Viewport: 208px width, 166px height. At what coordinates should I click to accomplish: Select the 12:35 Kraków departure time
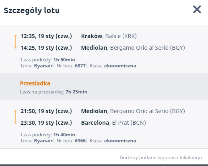pos(46,36)
